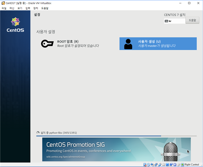This screenshot has width=203, height=167.
Task: Click the shared folders status icon
Action: 164,164
